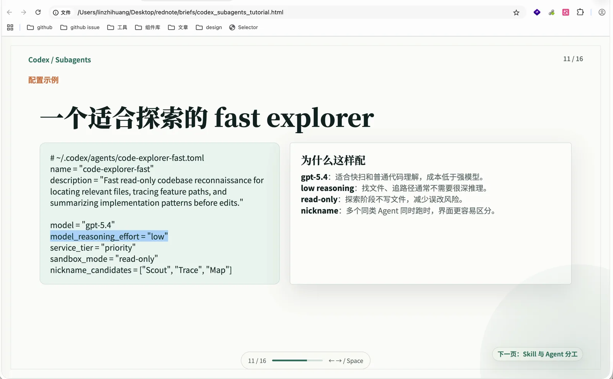Screen dimensions: 613x379
Task: Click the 配置示例 label
Action: pyautogui.click(x=43, y=80)
